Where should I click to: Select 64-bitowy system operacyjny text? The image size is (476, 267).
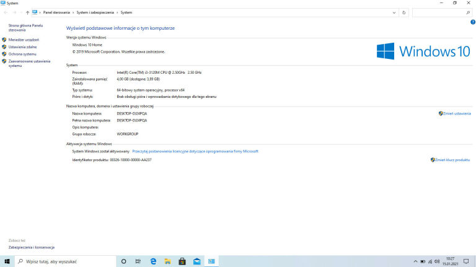151,90
